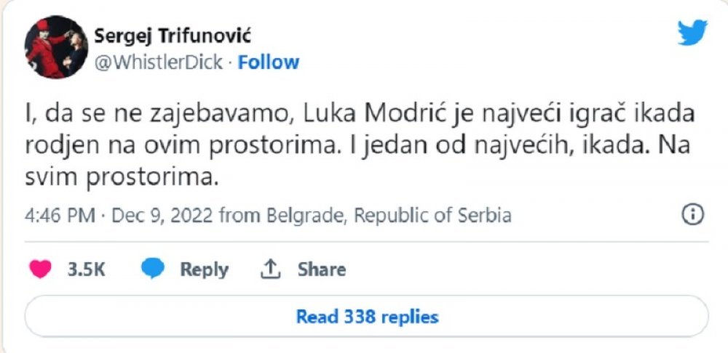This screenshot has height=353, width=728.
Task: Open Sergej Trifunović's profile avatar
Action: click(56, 47)
